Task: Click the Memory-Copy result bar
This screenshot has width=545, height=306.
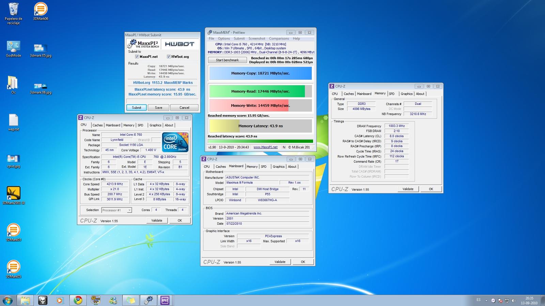Action: point(260,73)
